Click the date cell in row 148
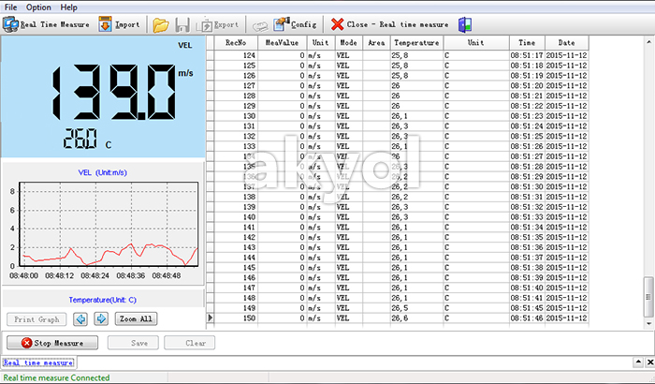655x384 pixels. pyautogui.click(x=566, y=298)
